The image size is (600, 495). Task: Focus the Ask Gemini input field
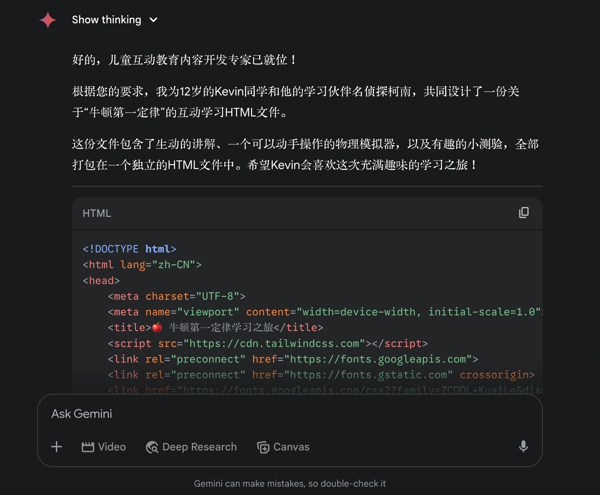click(289, 414)
